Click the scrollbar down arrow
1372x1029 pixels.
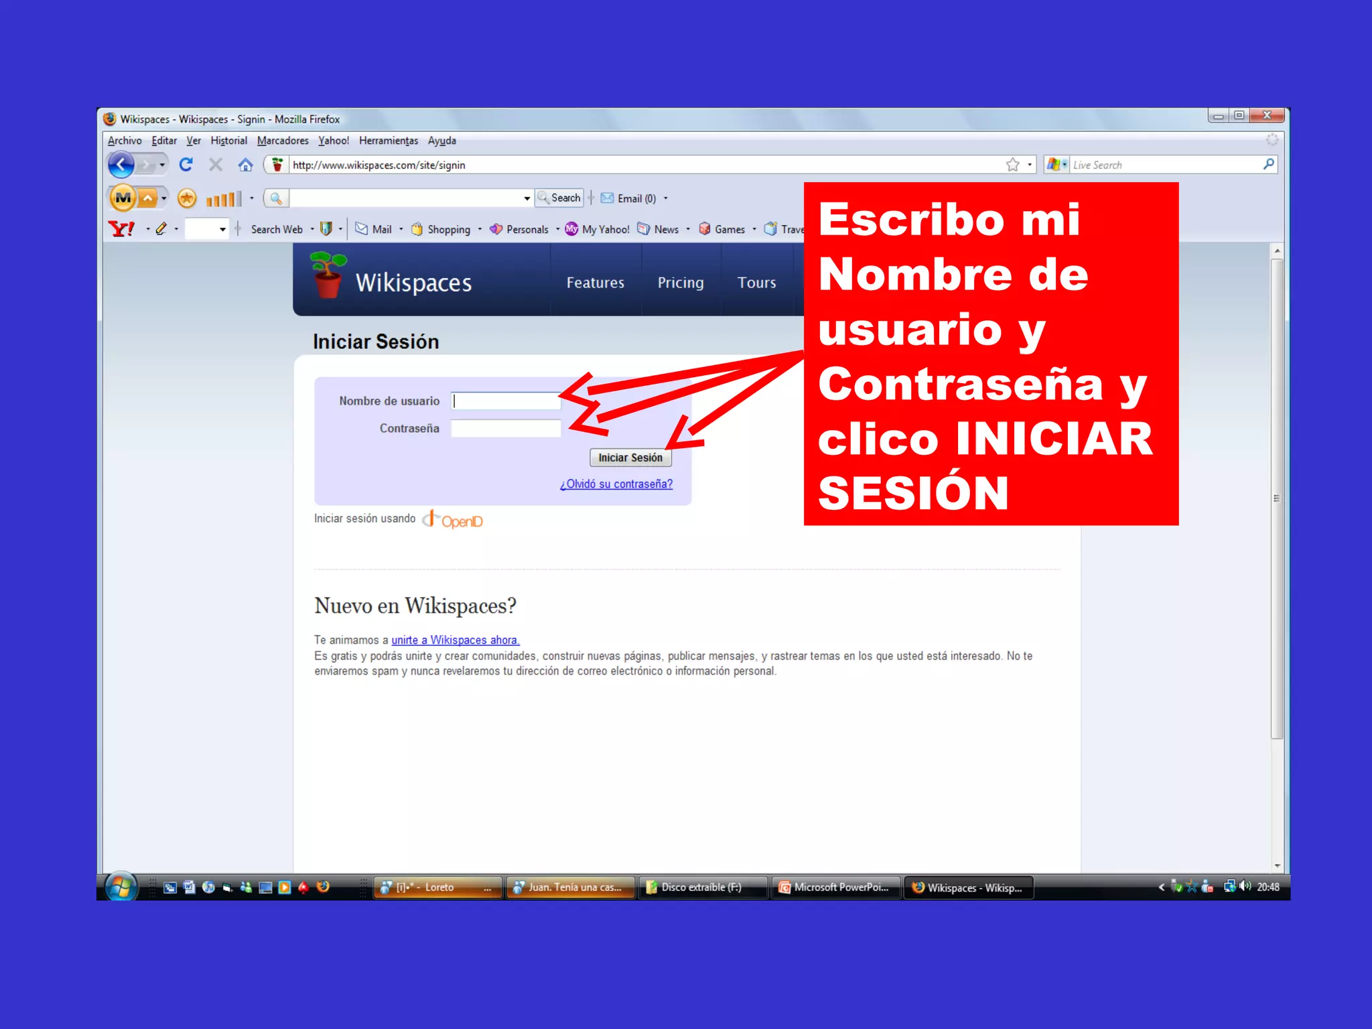(1277, 866)
